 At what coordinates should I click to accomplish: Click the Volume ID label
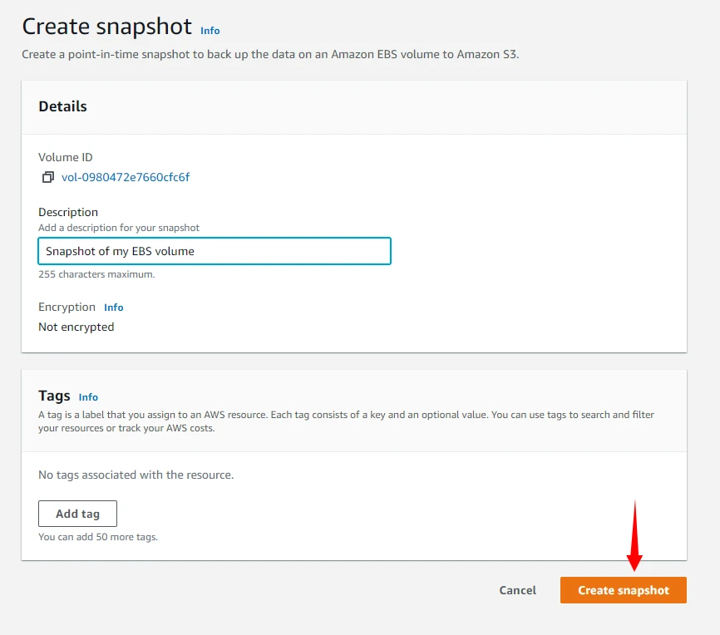point(66,157)
